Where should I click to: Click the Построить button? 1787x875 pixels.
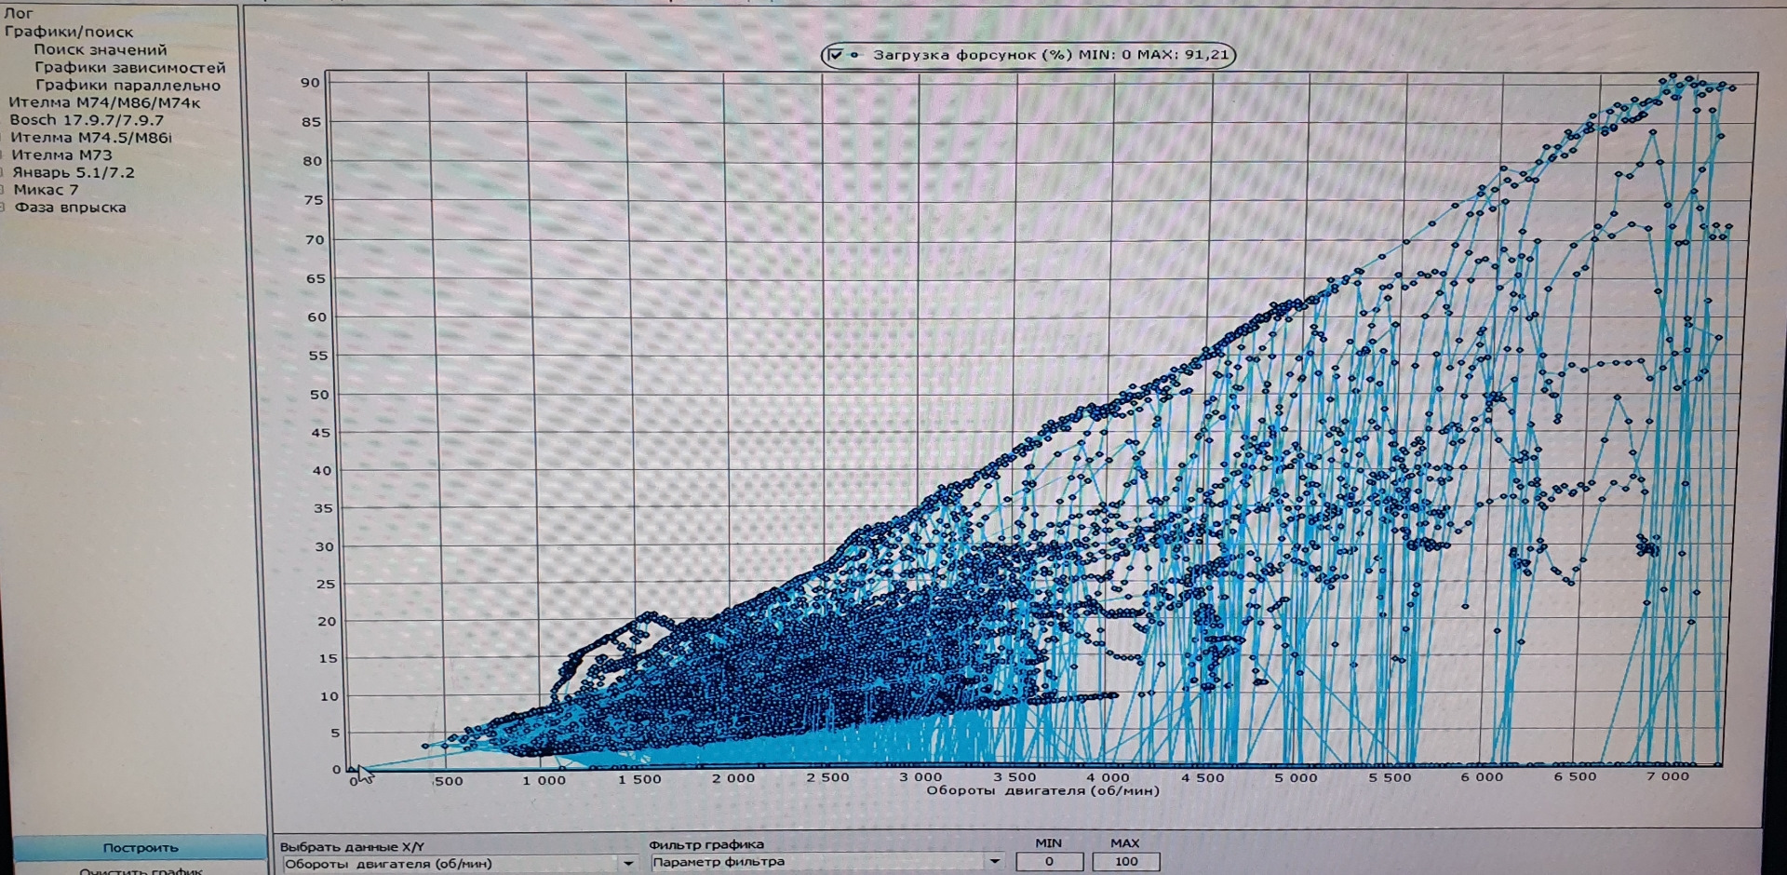pos(141,847)
